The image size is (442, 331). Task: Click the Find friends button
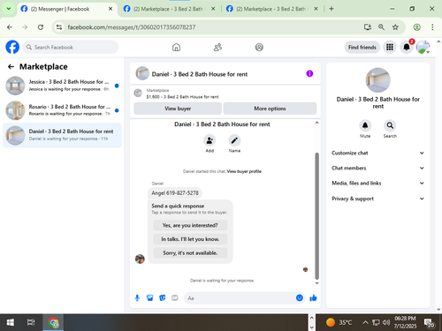[x=362, y=47]
